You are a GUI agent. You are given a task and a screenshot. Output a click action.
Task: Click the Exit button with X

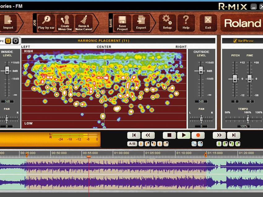pos(208,23)
